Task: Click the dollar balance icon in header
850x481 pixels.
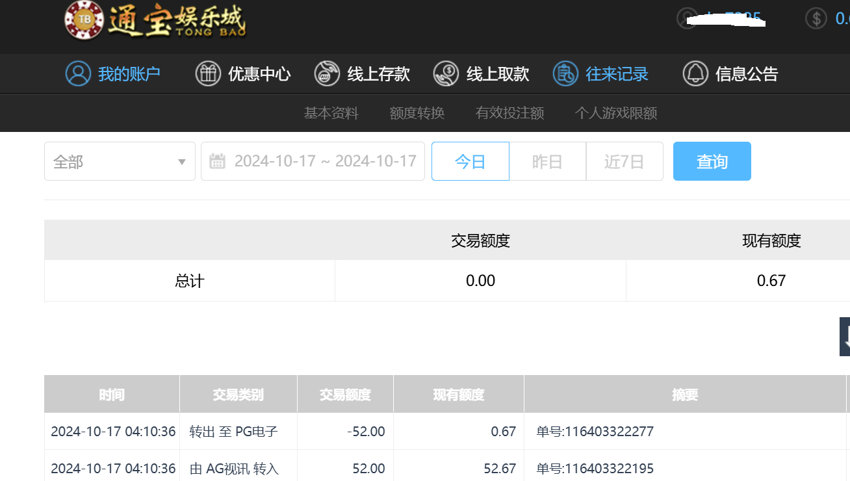Action: pyautogui.click(x=816, y=18)
